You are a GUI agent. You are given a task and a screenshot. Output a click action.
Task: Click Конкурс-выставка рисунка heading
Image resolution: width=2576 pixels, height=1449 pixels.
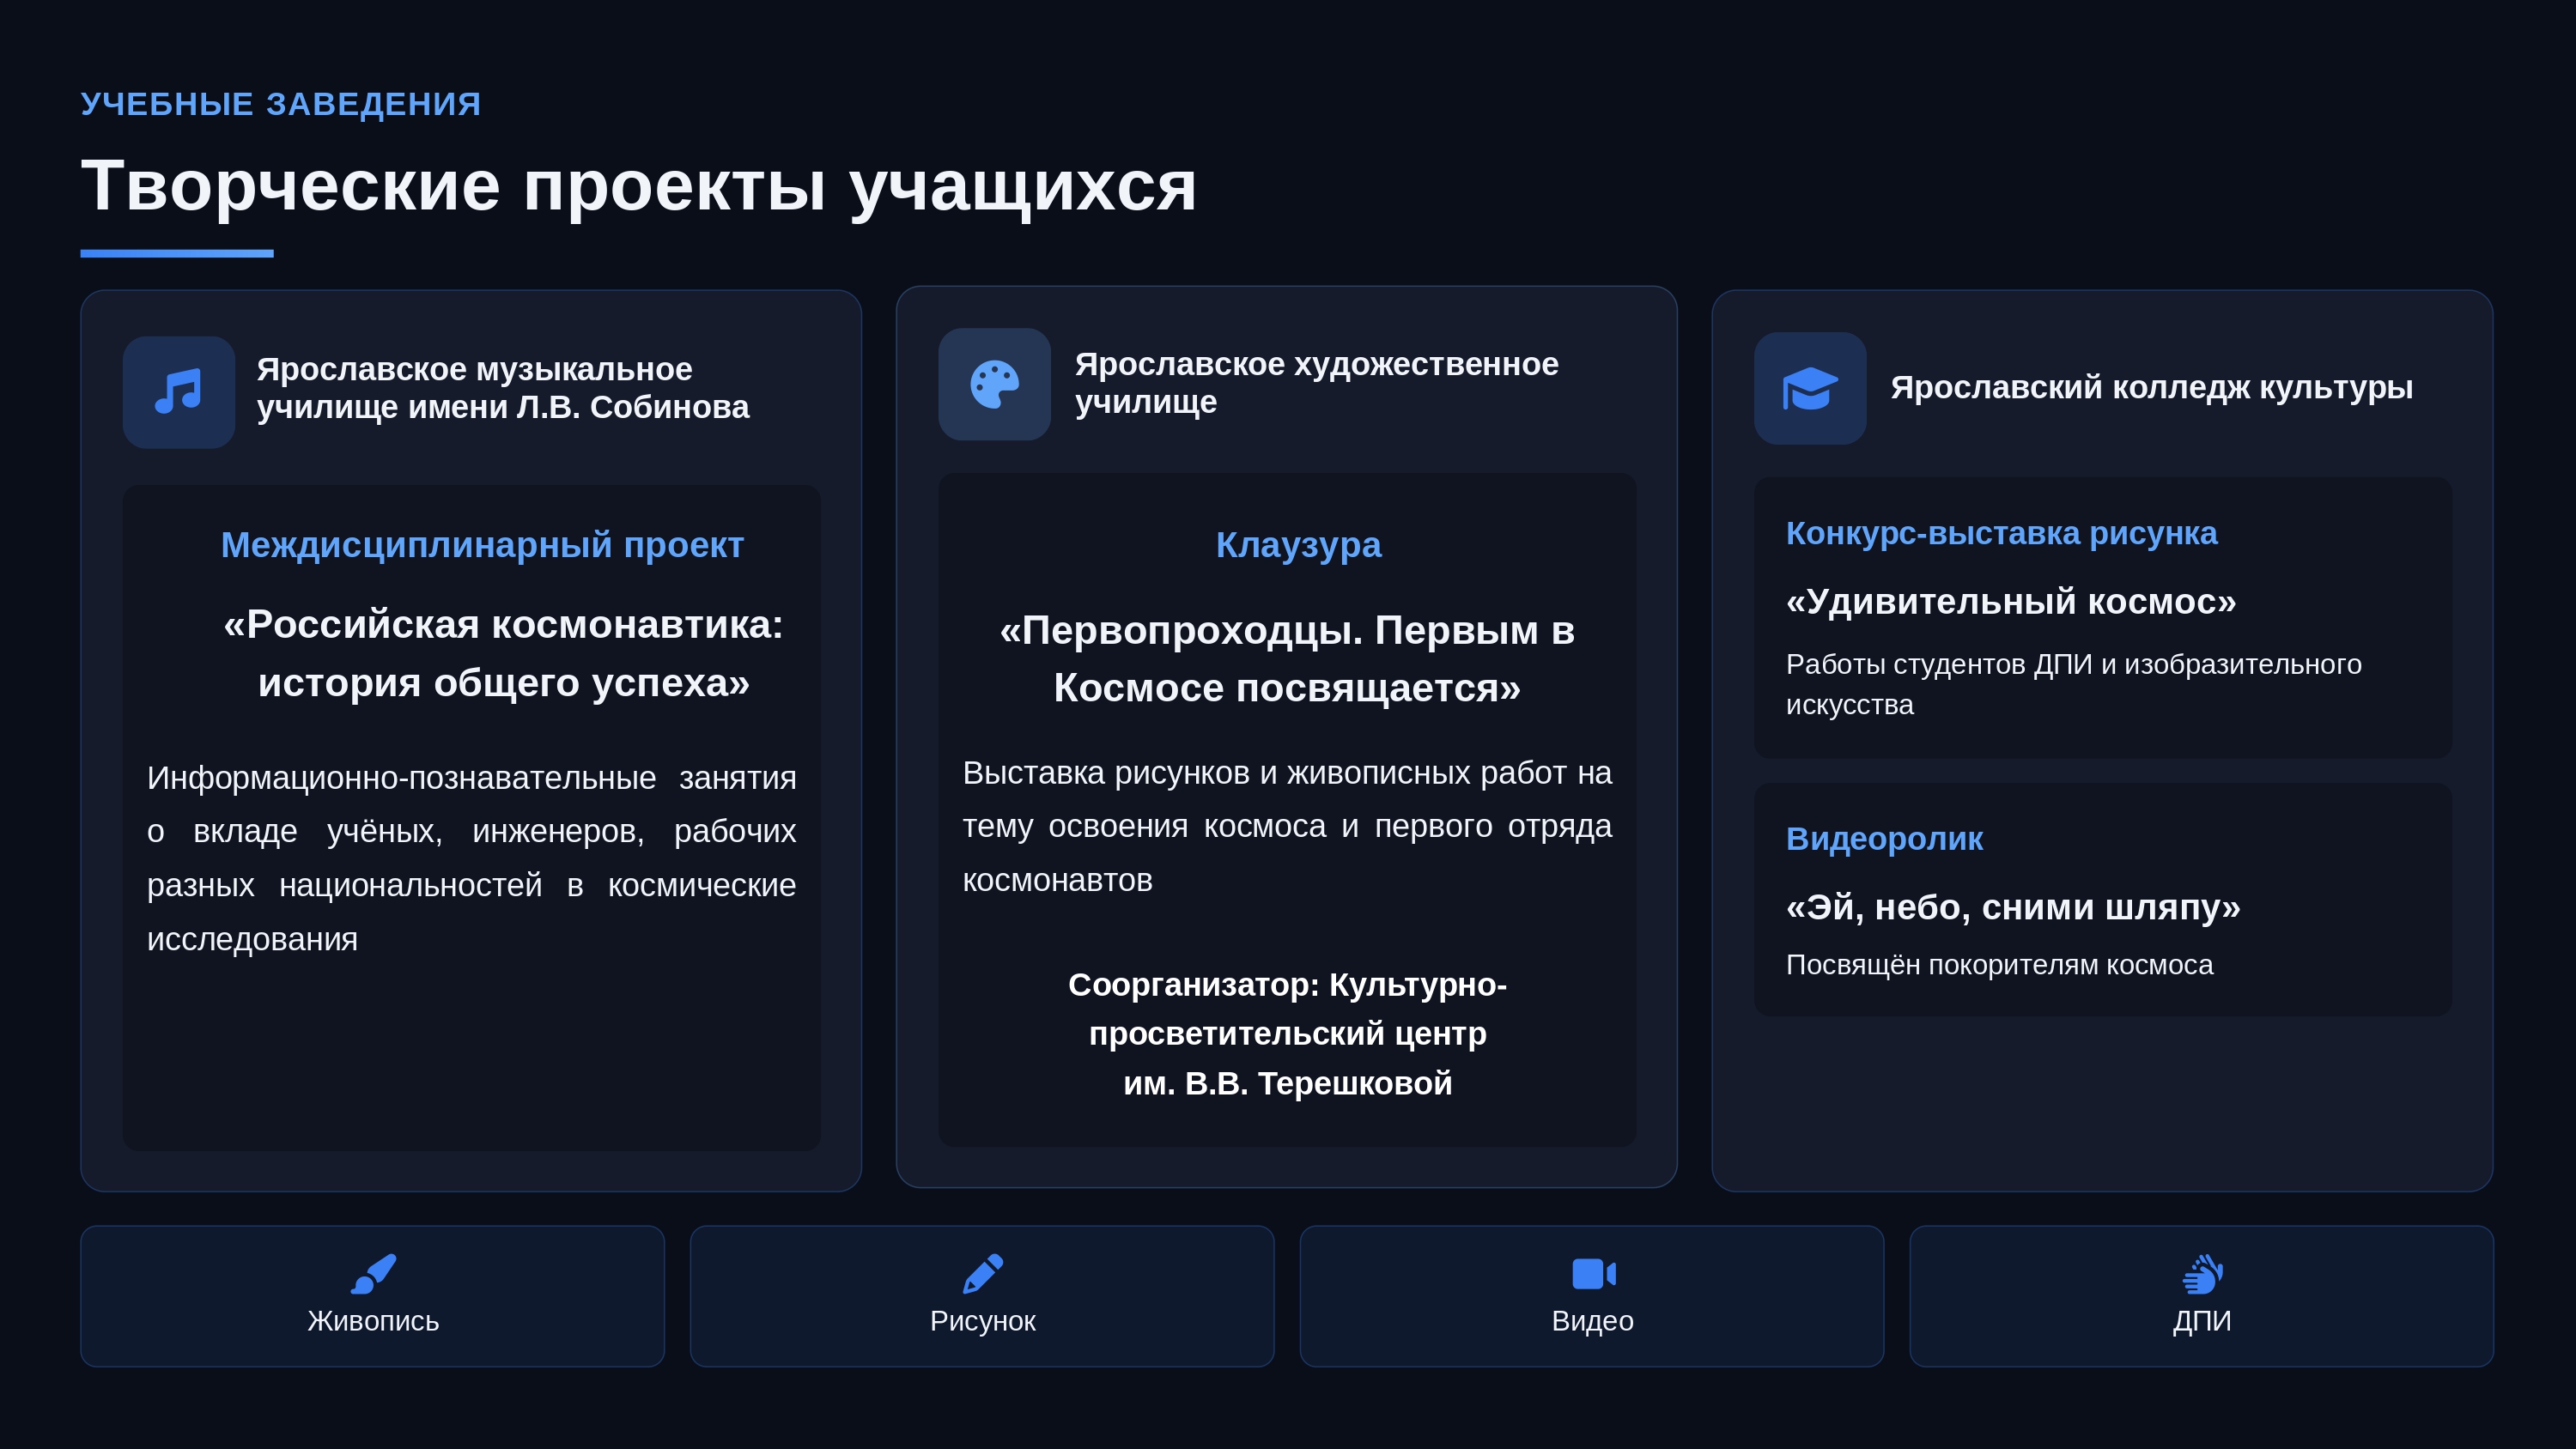(2001, 534)
